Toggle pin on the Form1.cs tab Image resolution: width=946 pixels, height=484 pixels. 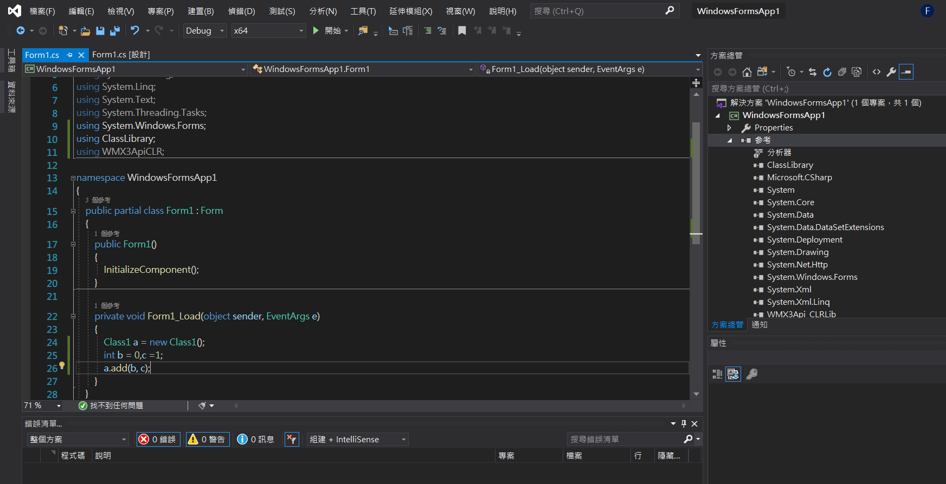click(69, 55)
